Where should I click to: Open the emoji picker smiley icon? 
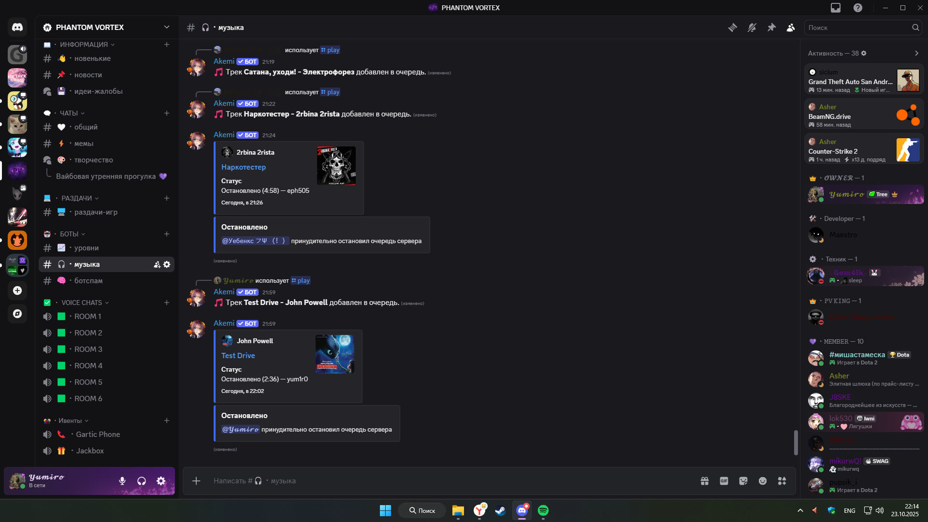[x=763, y=481]
